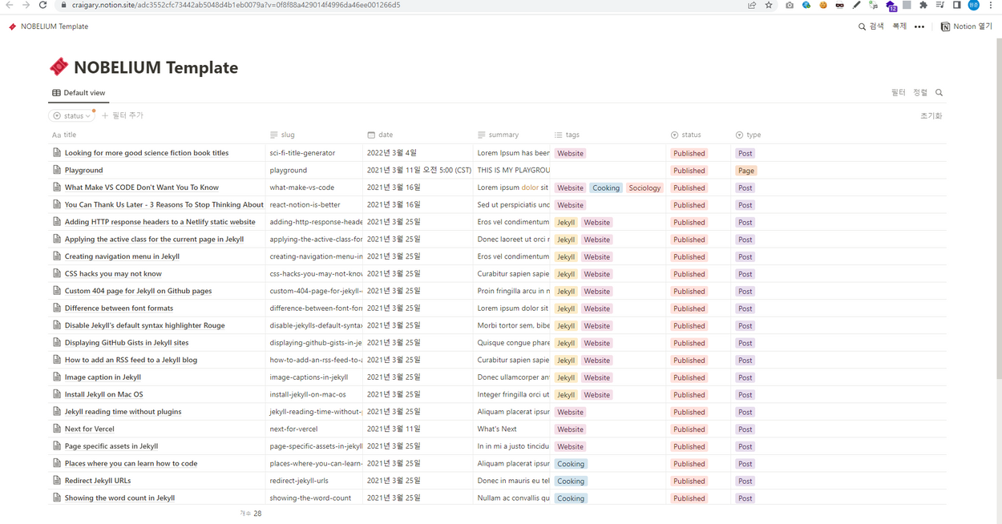Click the Notion 열기 button
Viewport: 1002px width, 524px height.
[x=966, y=26]
